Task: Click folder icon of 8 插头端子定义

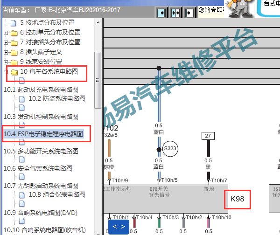Action: (14, 53)
